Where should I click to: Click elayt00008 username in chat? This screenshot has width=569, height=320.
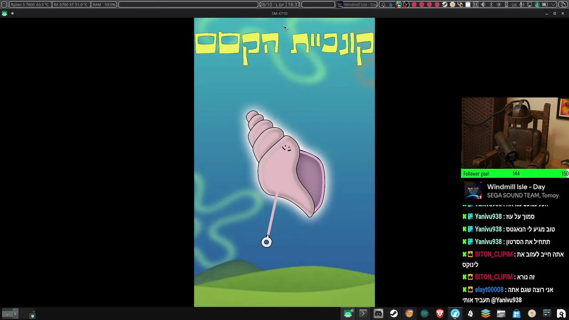click(x=489, y=290)
